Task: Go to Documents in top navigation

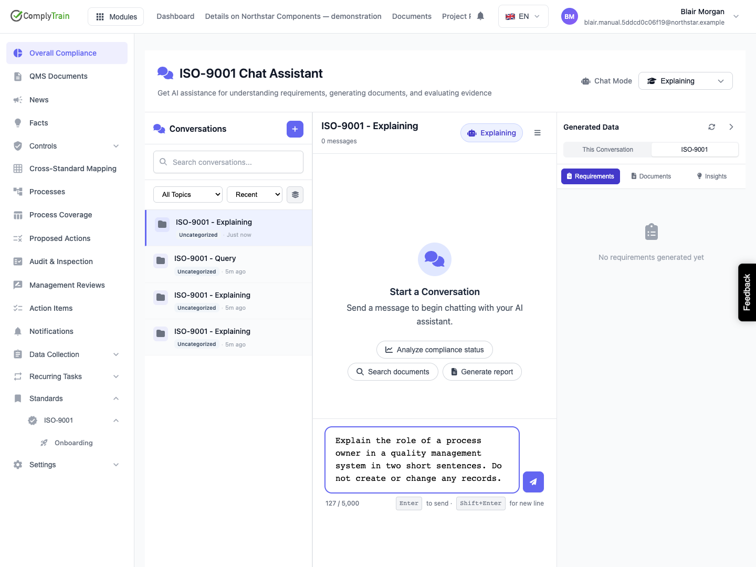Action: pos(412,16)
